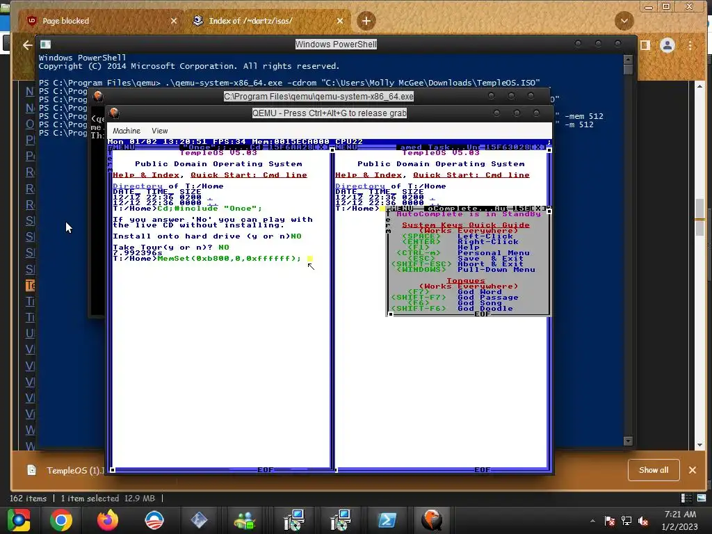This screenshot has height=534, width=712.
Task: Switch Explorer to large icons view
Action: tap(702, 498)
